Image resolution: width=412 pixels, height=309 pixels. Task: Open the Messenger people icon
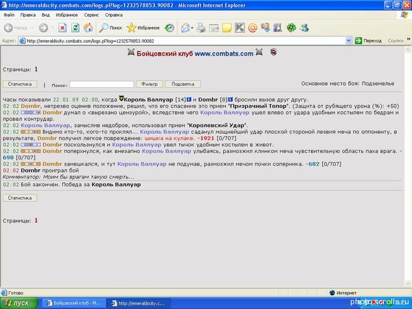(304, 27)
